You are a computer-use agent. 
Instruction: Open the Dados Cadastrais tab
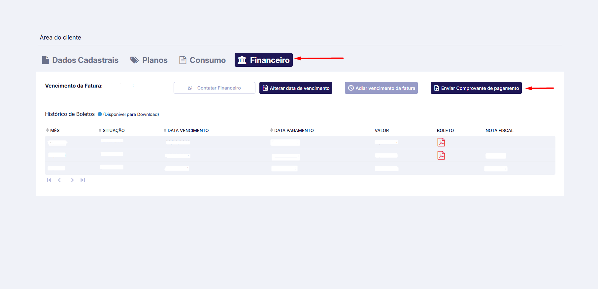pyautogui.click(x=80, y=60)
